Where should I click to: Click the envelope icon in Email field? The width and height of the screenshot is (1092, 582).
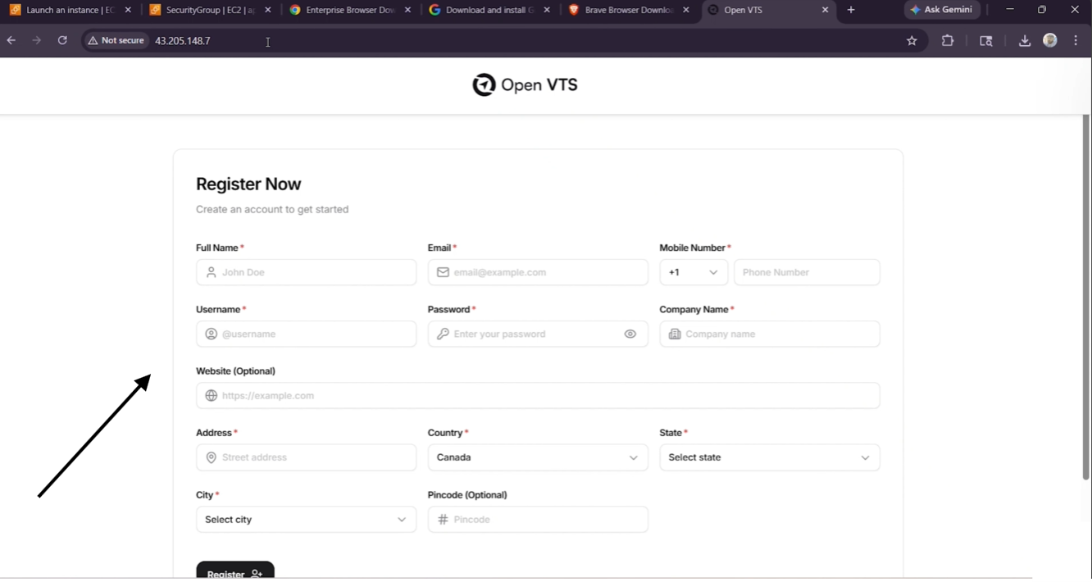pos(443,272)
